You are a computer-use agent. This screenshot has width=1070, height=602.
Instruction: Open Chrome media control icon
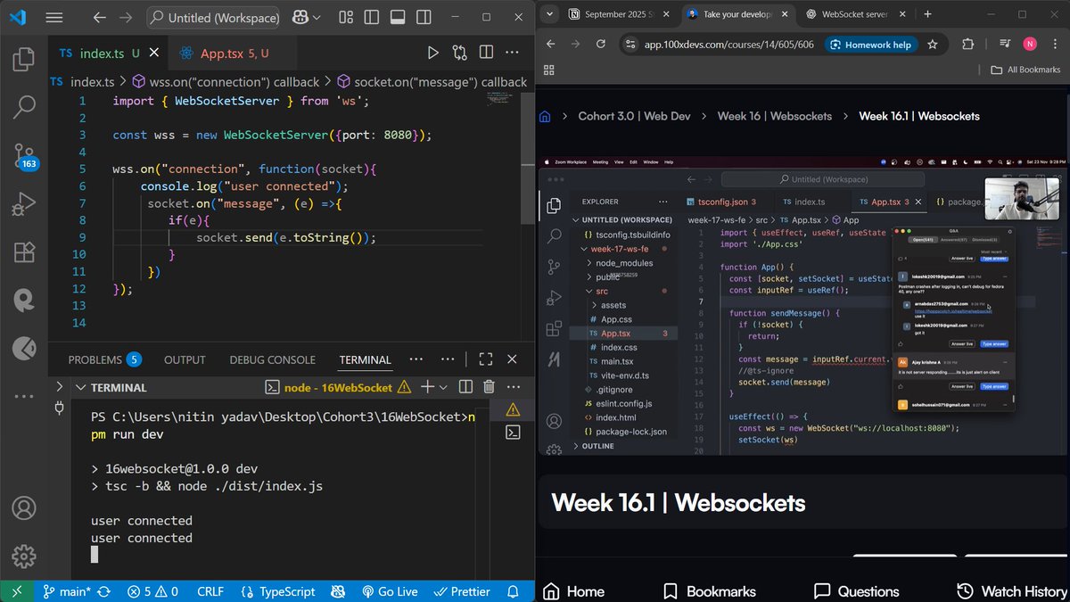[1005, 44]
